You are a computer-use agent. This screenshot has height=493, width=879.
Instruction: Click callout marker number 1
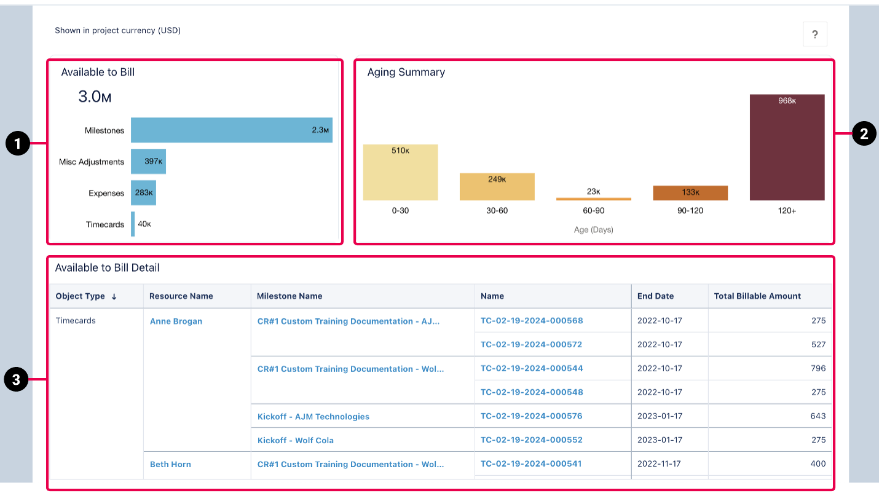(18, 145)
